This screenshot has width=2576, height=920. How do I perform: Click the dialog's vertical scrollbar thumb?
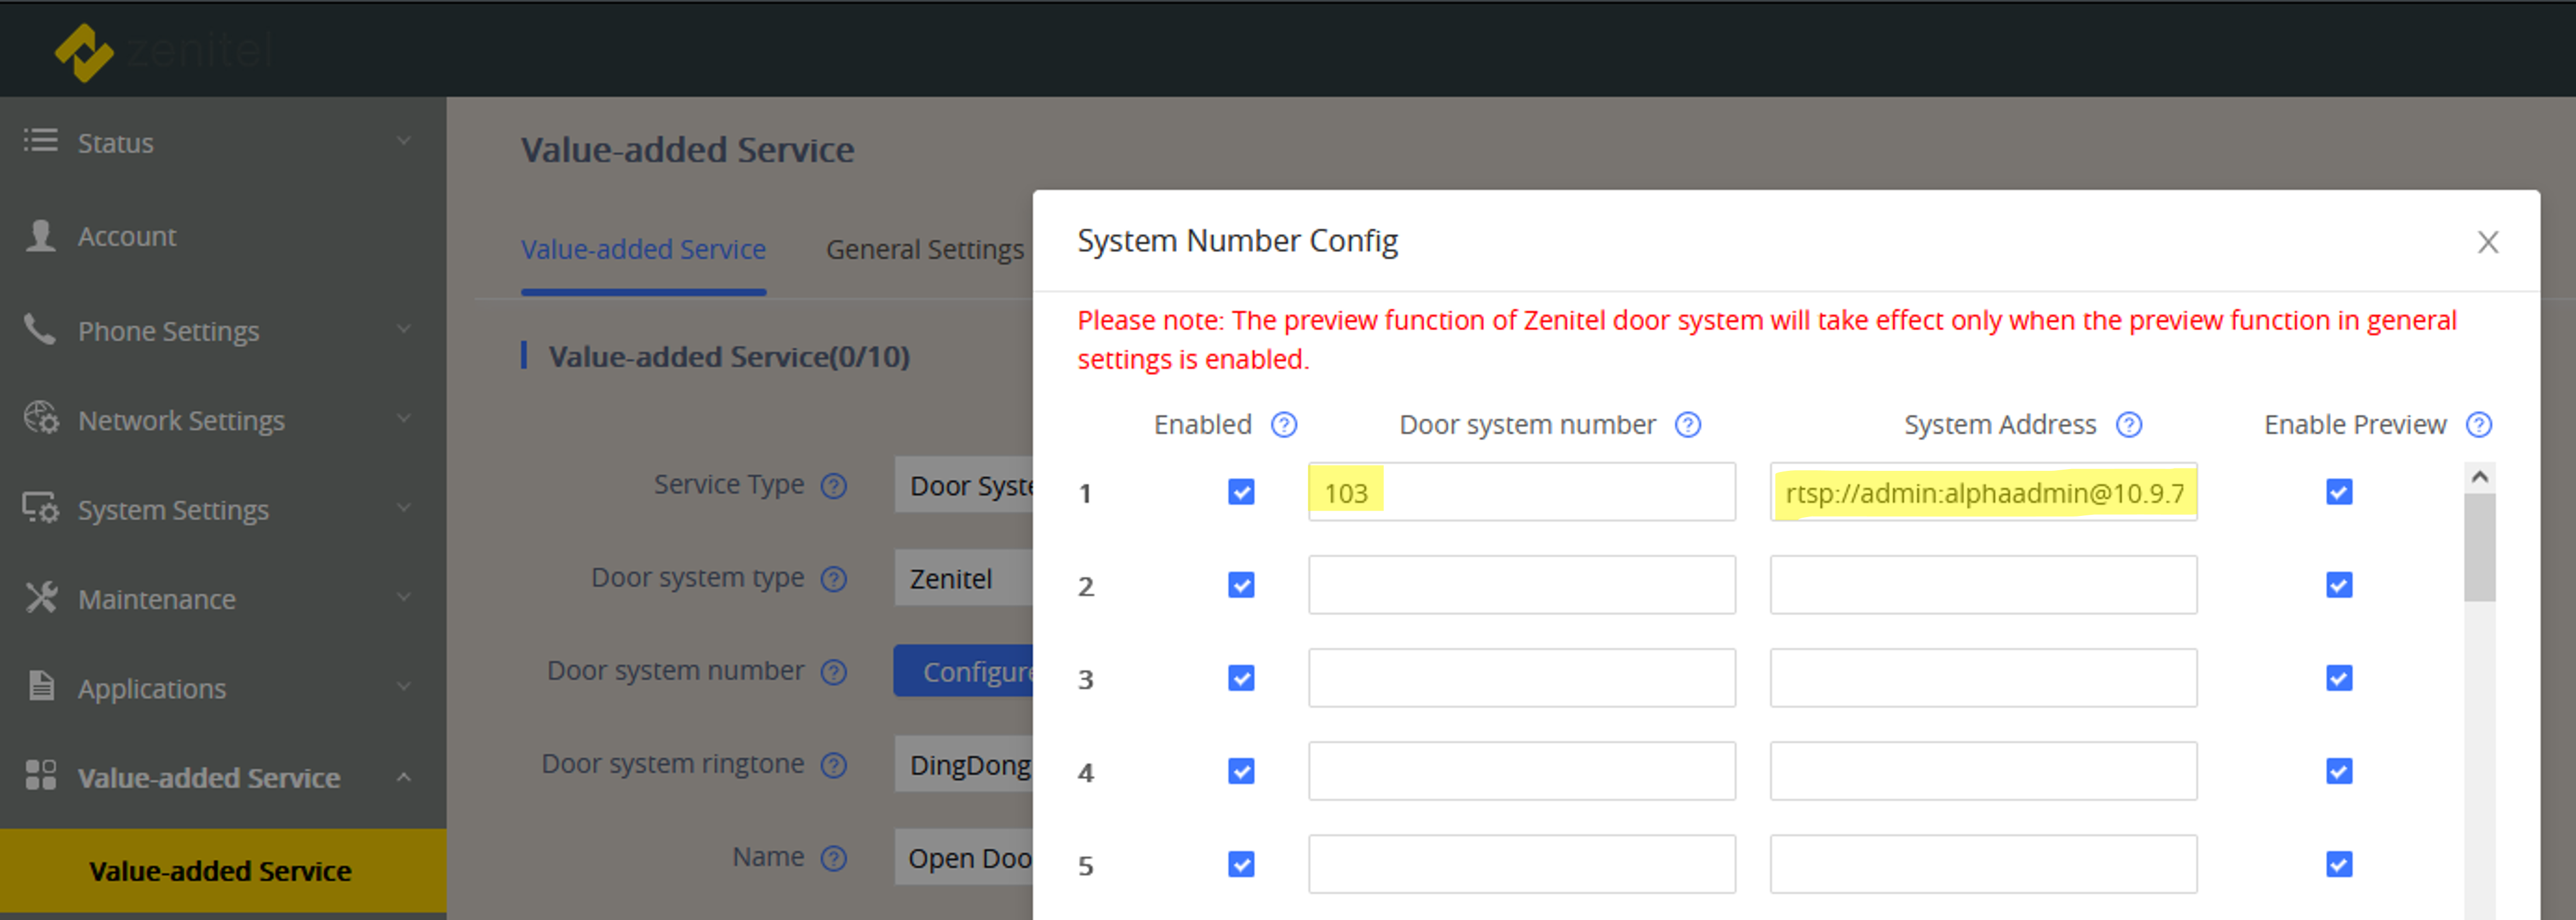[2479, 547]
